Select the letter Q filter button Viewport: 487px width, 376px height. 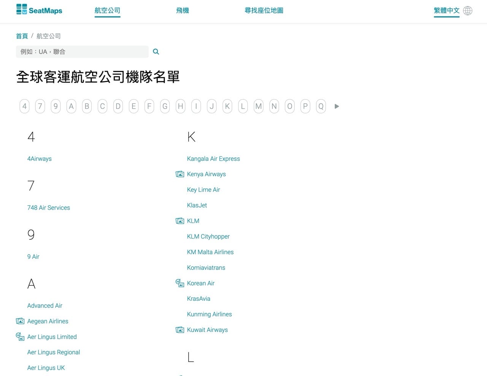tap(321, 106)
